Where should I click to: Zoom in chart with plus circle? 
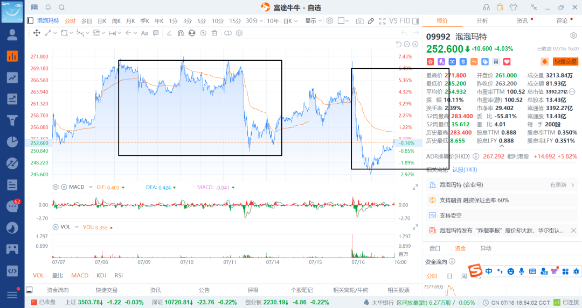(x=415, y=45)
